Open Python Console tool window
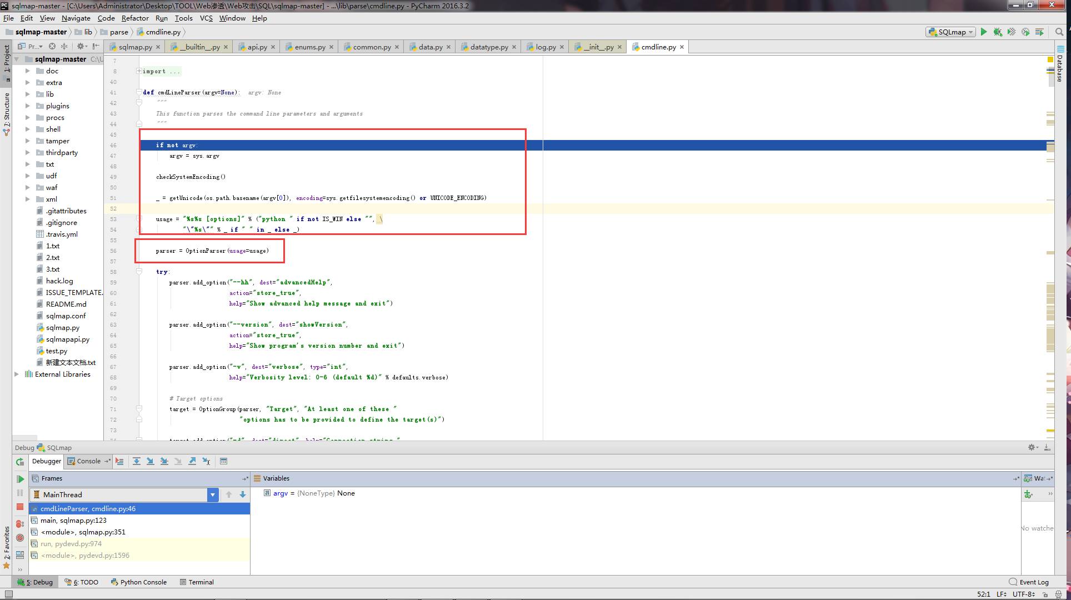 tap(139, 582)
